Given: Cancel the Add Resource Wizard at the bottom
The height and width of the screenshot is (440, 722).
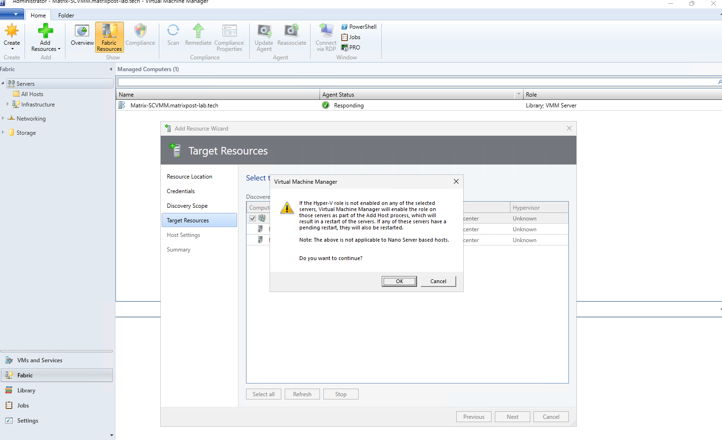Looking at the screenshot, I should [x=551, y=417].
